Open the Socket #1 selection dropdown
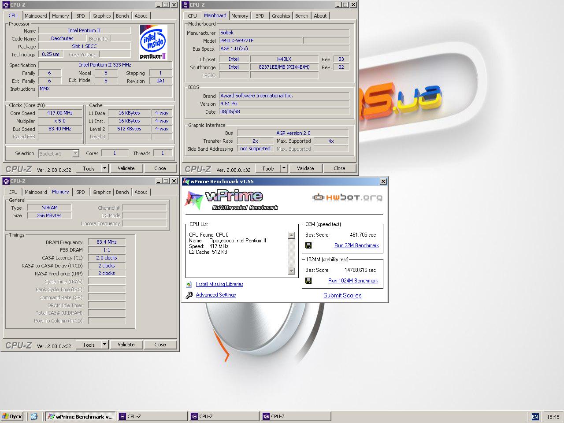The image size is (564, 423). tap(75, 153)
